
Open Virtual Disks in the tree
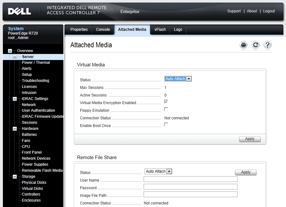click(x=32, y=189)
